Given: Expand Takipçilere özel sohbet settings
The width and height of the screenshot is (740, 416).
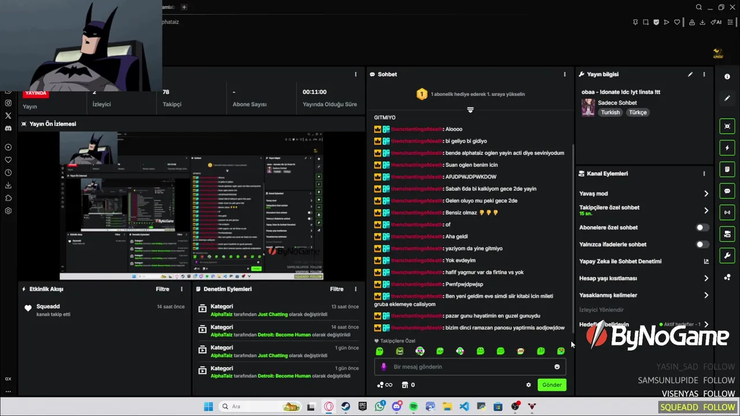Looking at the screenshot, I should (706, 210).
